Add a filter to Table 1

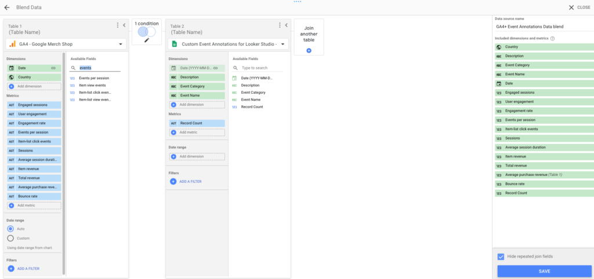(23, 269)
